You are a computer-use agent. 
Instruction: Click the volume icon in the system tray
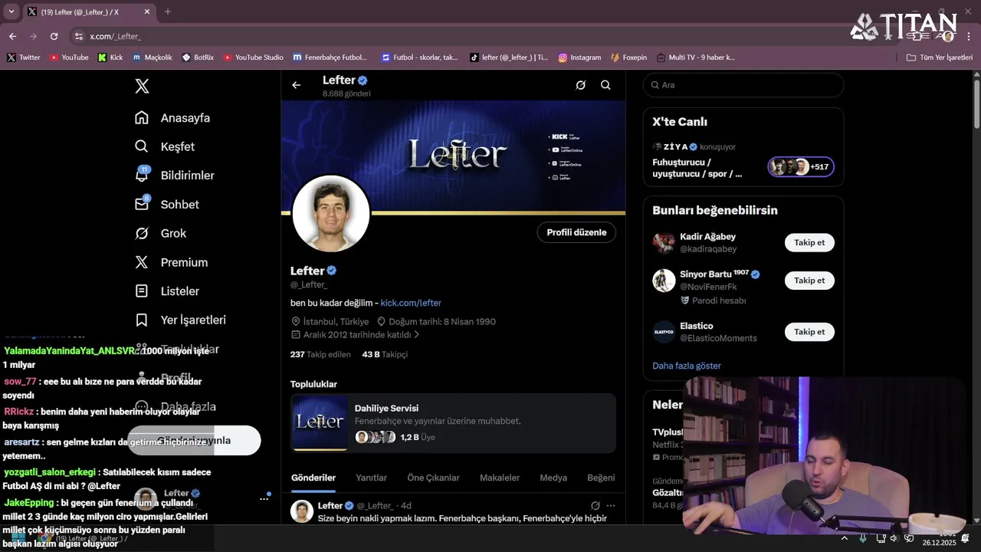[x=894, y=538]
